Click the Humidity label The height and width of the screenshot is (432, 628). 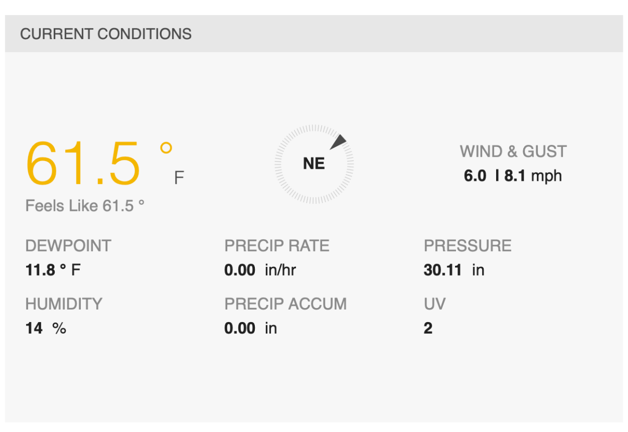coord(64,304)
